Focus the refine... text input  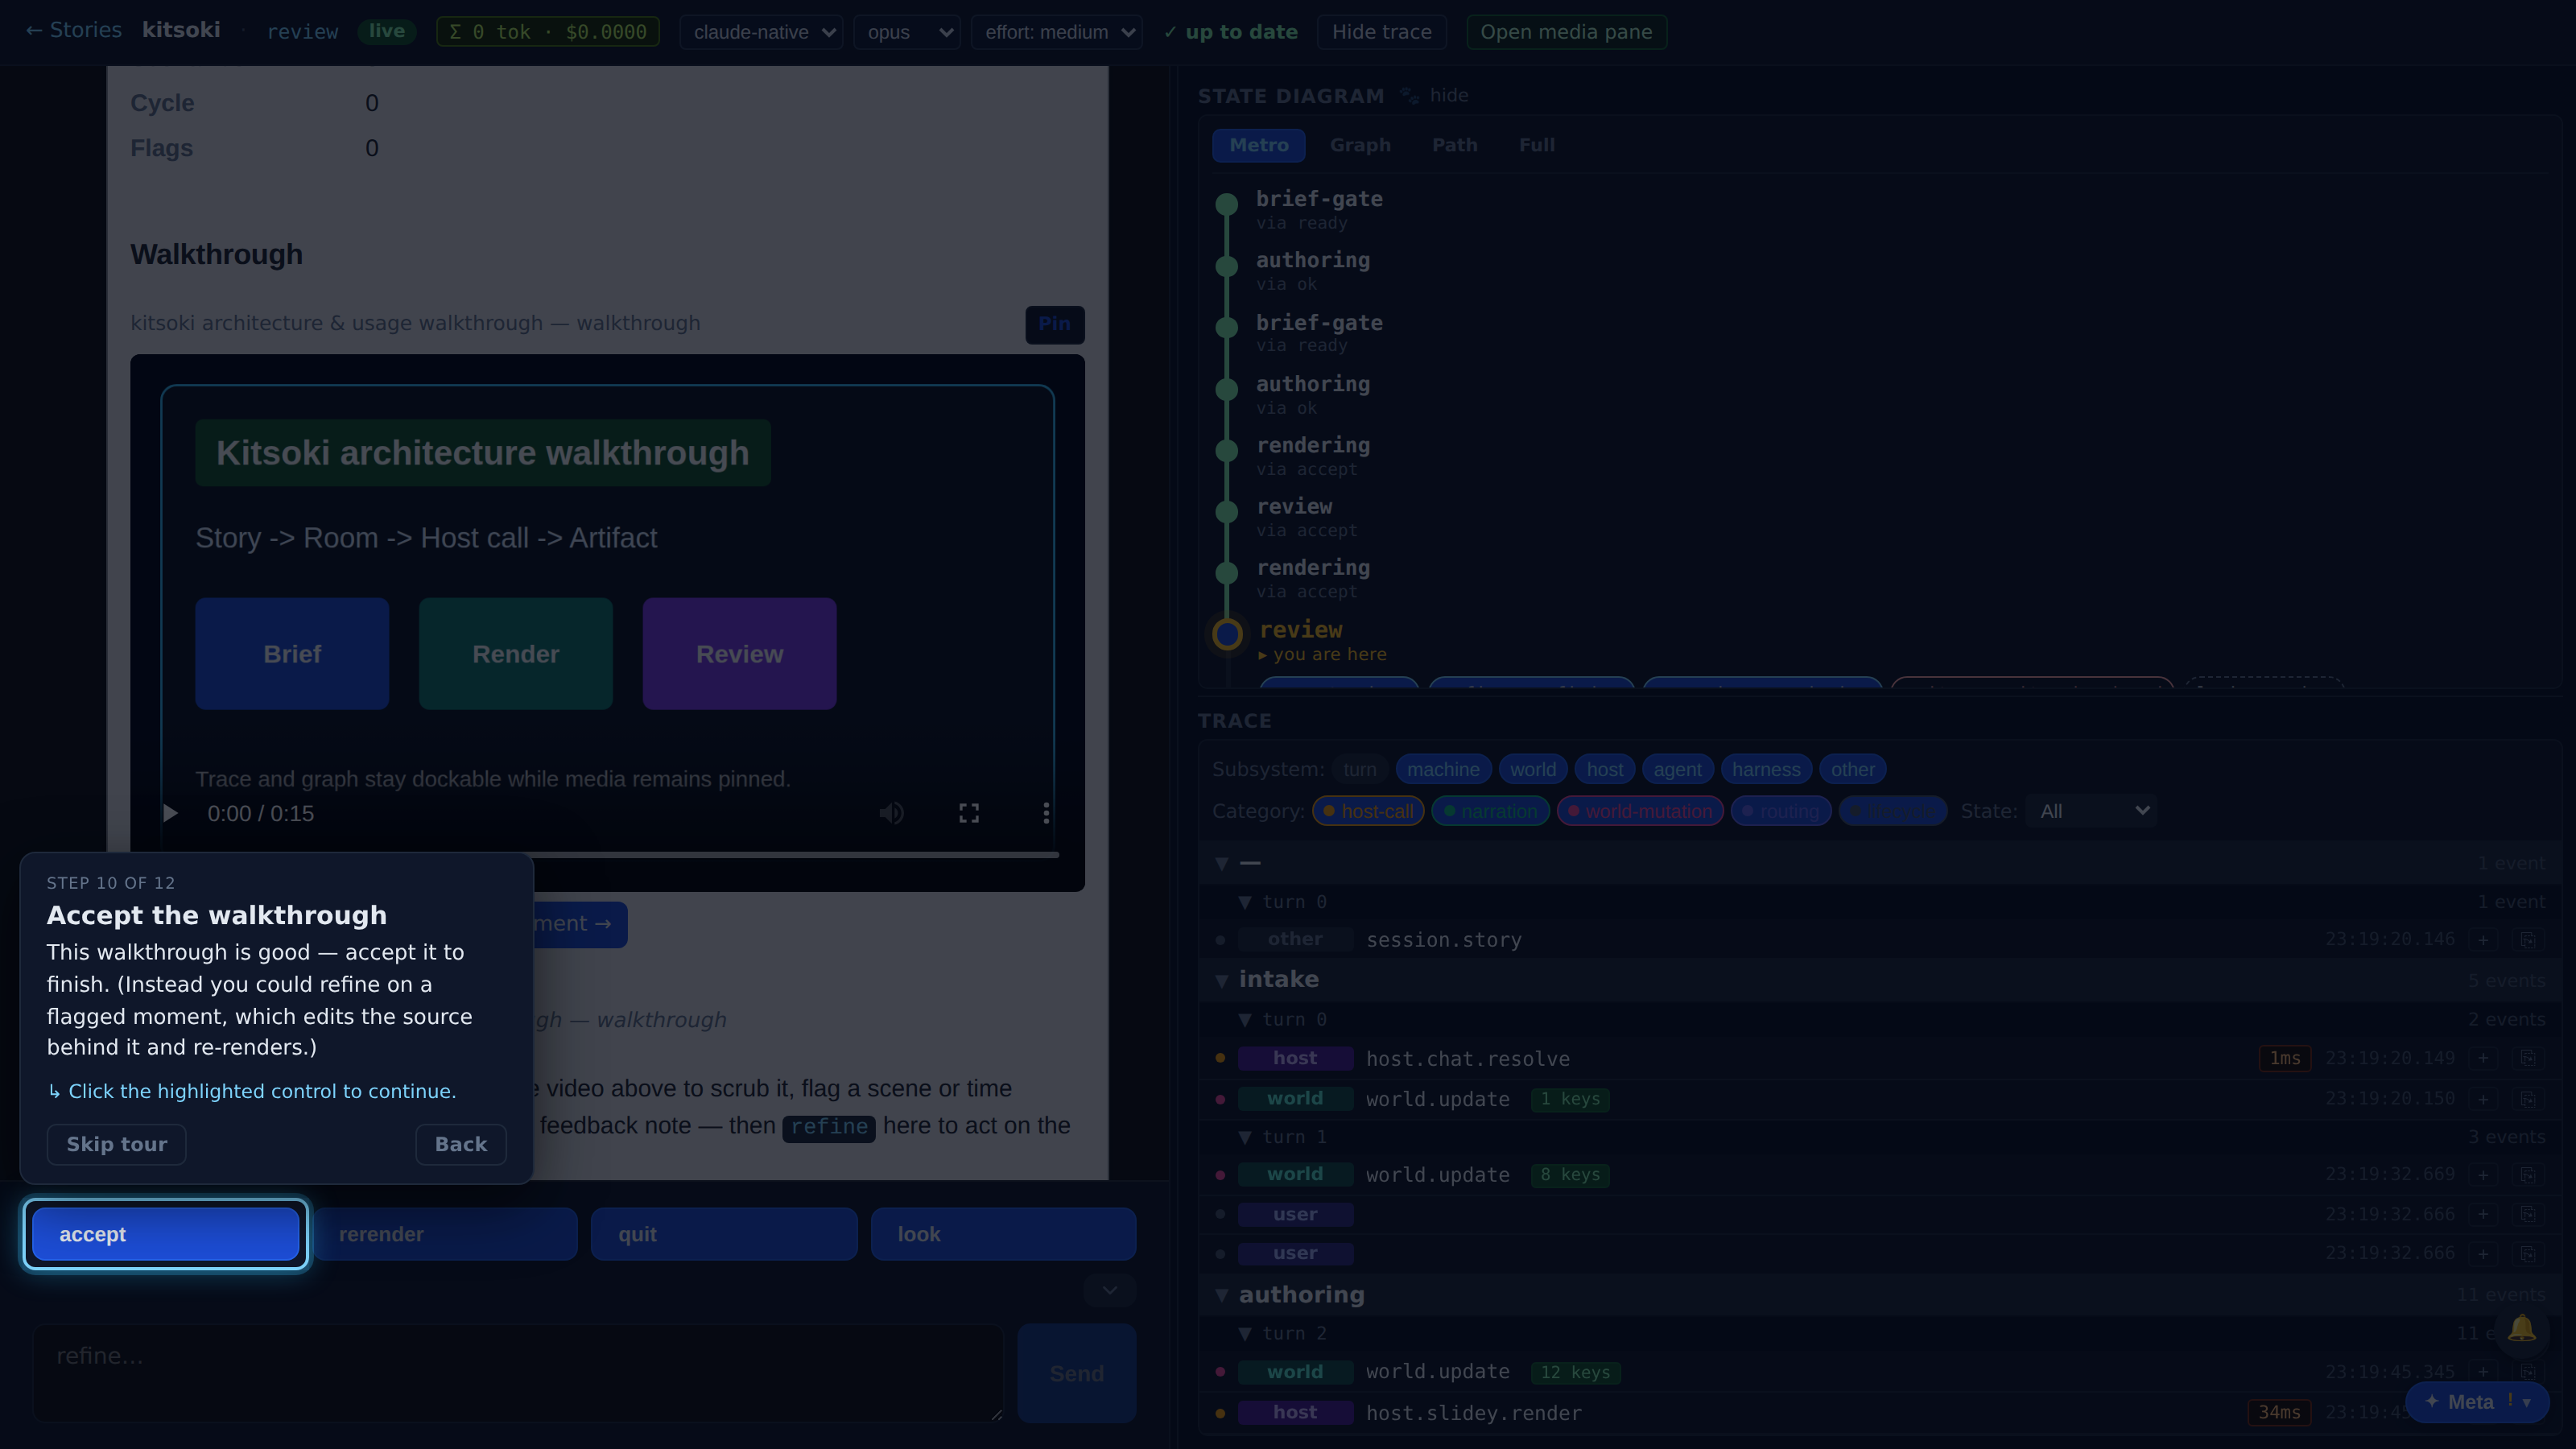pos(518,1372)
